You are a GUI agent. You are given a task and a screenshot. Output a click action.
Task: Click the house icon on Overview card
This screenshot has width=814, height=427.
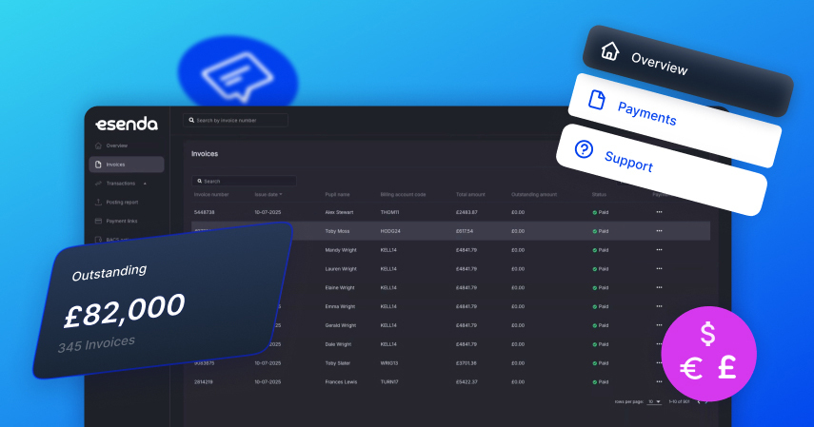[x=610, y=50]
